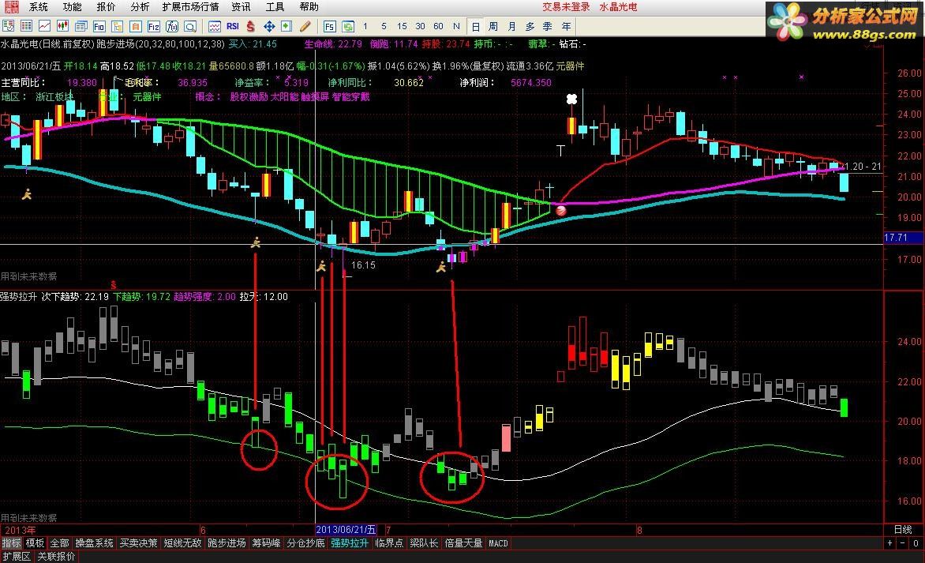Open the 扩展区 bottom tab

[x=17, y=556]
